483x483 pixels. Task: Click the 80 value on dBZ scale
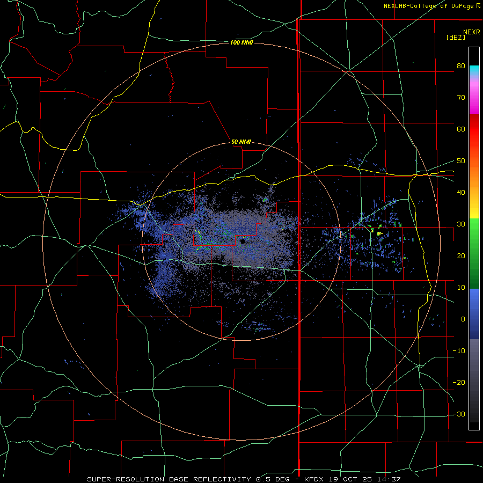click(461, 66)
